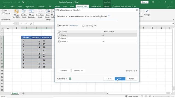This screenshot has height=98, width=175.
Task: Select column header D in the worksheet
Action: point(36,28)
